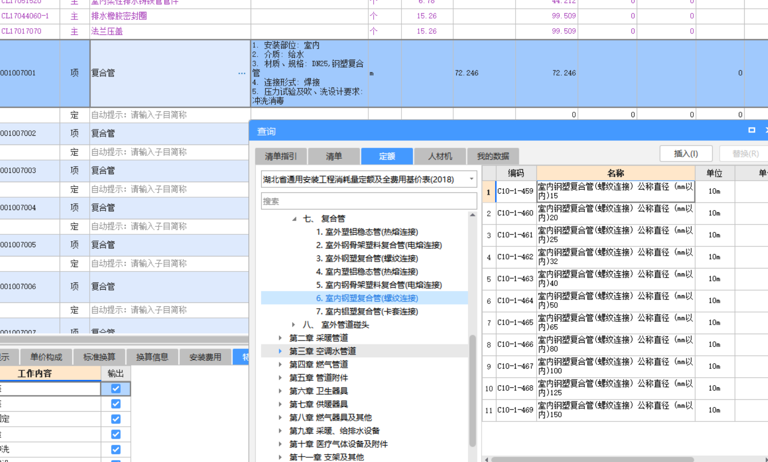768x462 pixels.
Task: Expand 第八章 燃气器具及其他 chapter
Action: tap(280, 417)
